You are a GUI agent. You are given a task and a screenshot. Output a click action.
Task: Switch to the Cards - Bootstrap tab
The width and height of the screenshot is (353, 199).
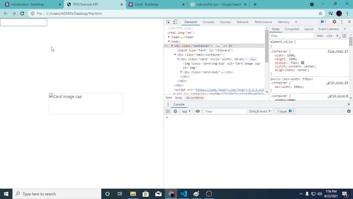click(157, 4)
